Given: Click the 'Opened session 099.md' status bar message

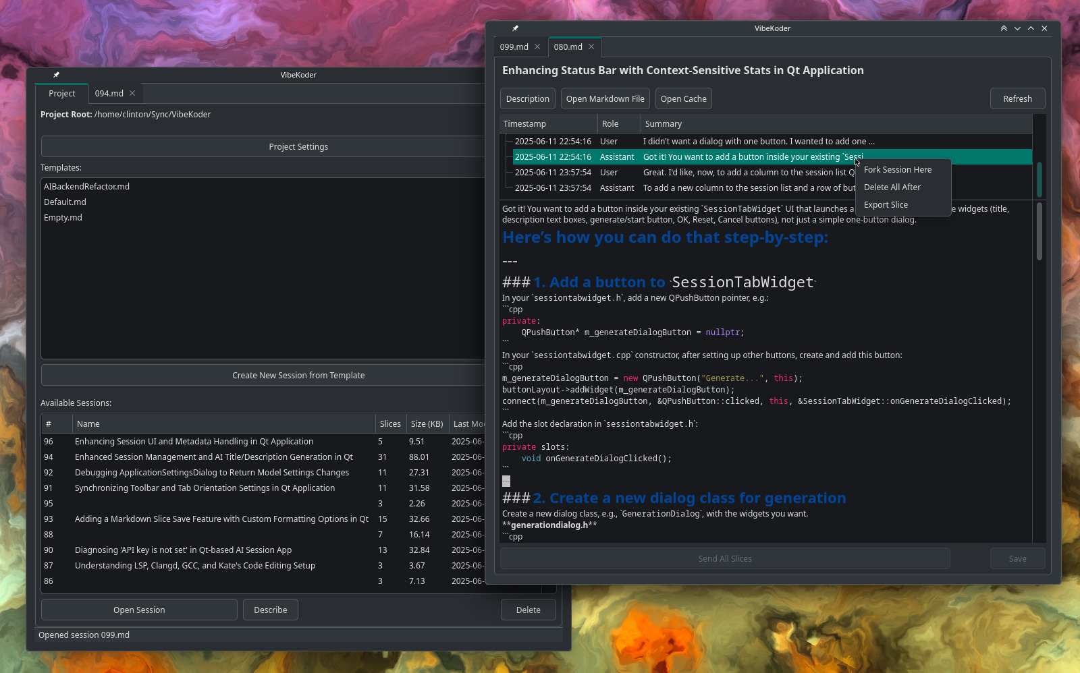Looking at the screenshot, I should coord(84,635).
